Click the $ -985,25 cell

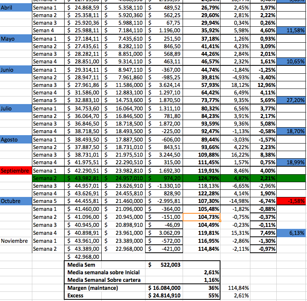pyautogui.click(x=164, y=77)
